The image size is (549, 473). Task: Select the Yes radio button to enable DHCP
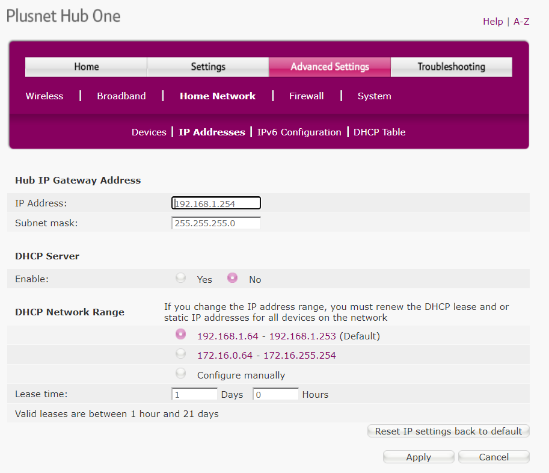[x=180, y=277]
